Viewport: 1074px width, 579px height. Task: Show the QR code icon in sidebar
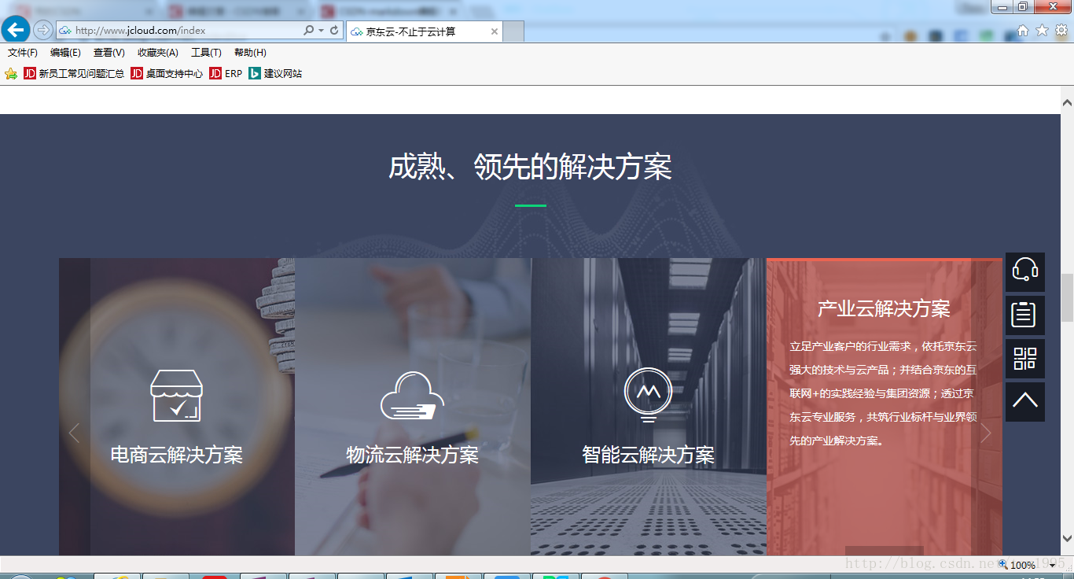pos(1025,358)
